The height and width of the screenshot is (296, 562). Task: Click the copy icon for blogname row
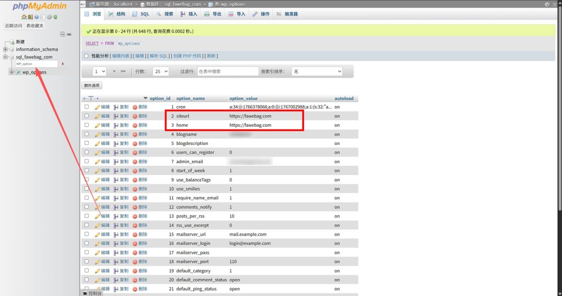click(x=116, y=134)
